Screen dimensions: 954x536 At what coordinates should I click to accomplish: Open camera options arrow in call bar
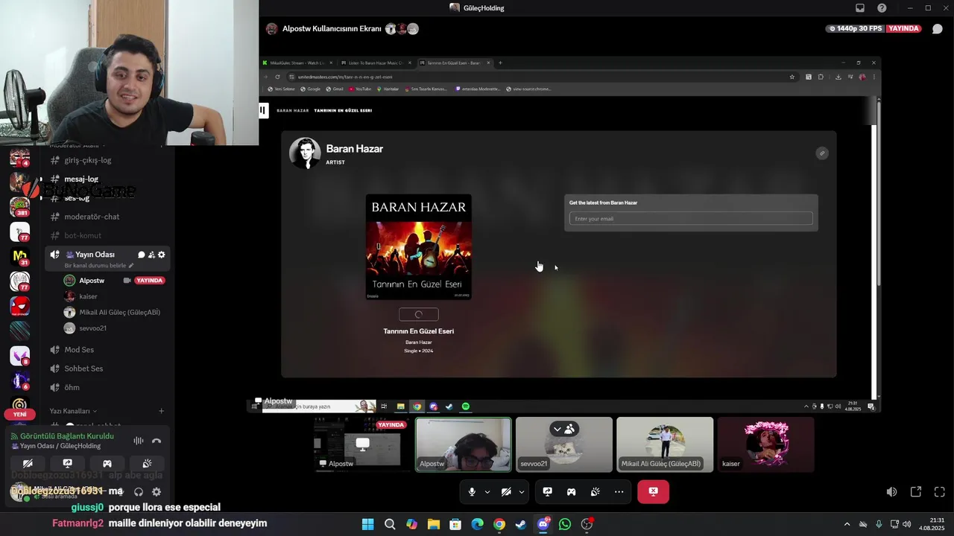coord(522,491)
